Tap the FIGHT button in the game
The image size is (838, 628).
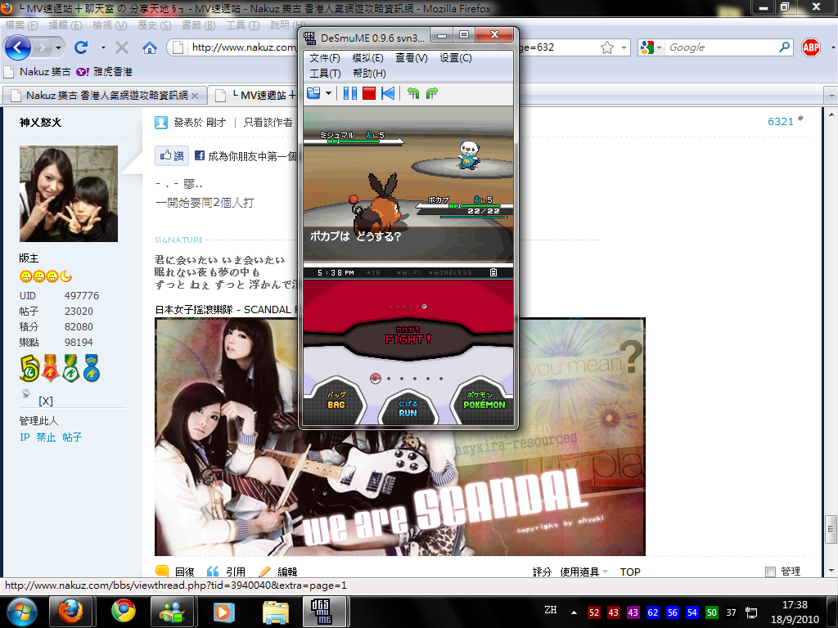[408, 338]
